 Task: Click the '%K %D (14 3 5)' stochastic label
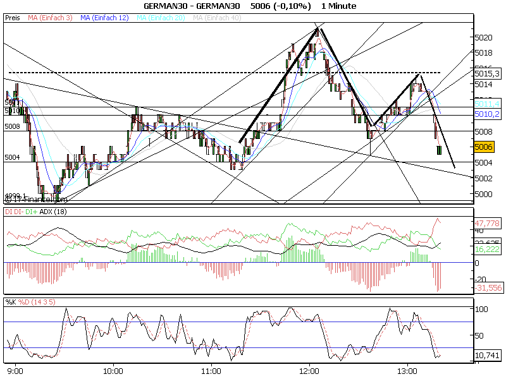click(x=30, y=302)
